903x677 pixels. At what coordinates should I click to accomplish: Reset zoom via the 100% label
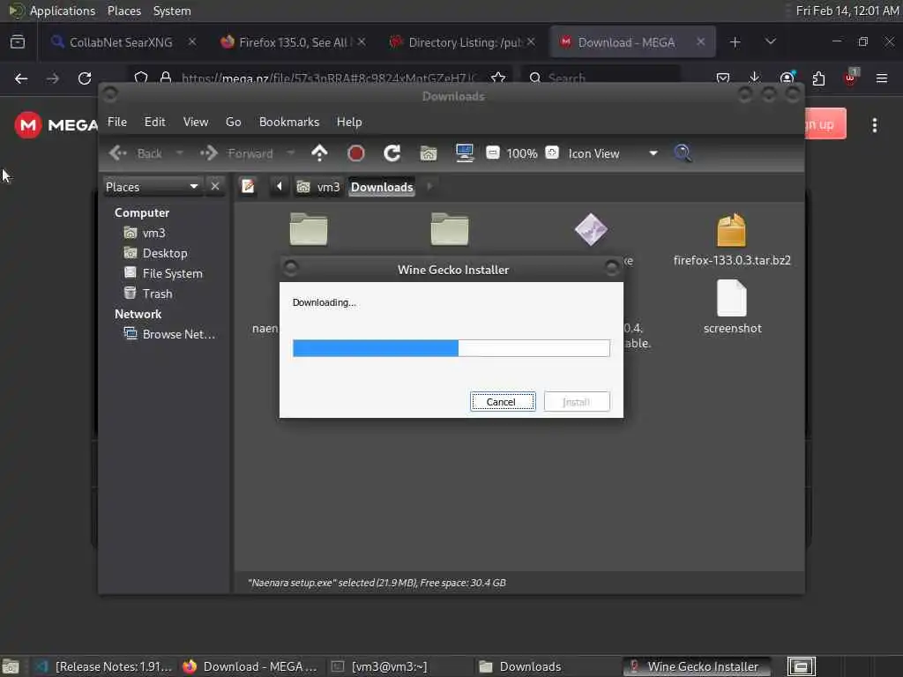click(522, 153)
